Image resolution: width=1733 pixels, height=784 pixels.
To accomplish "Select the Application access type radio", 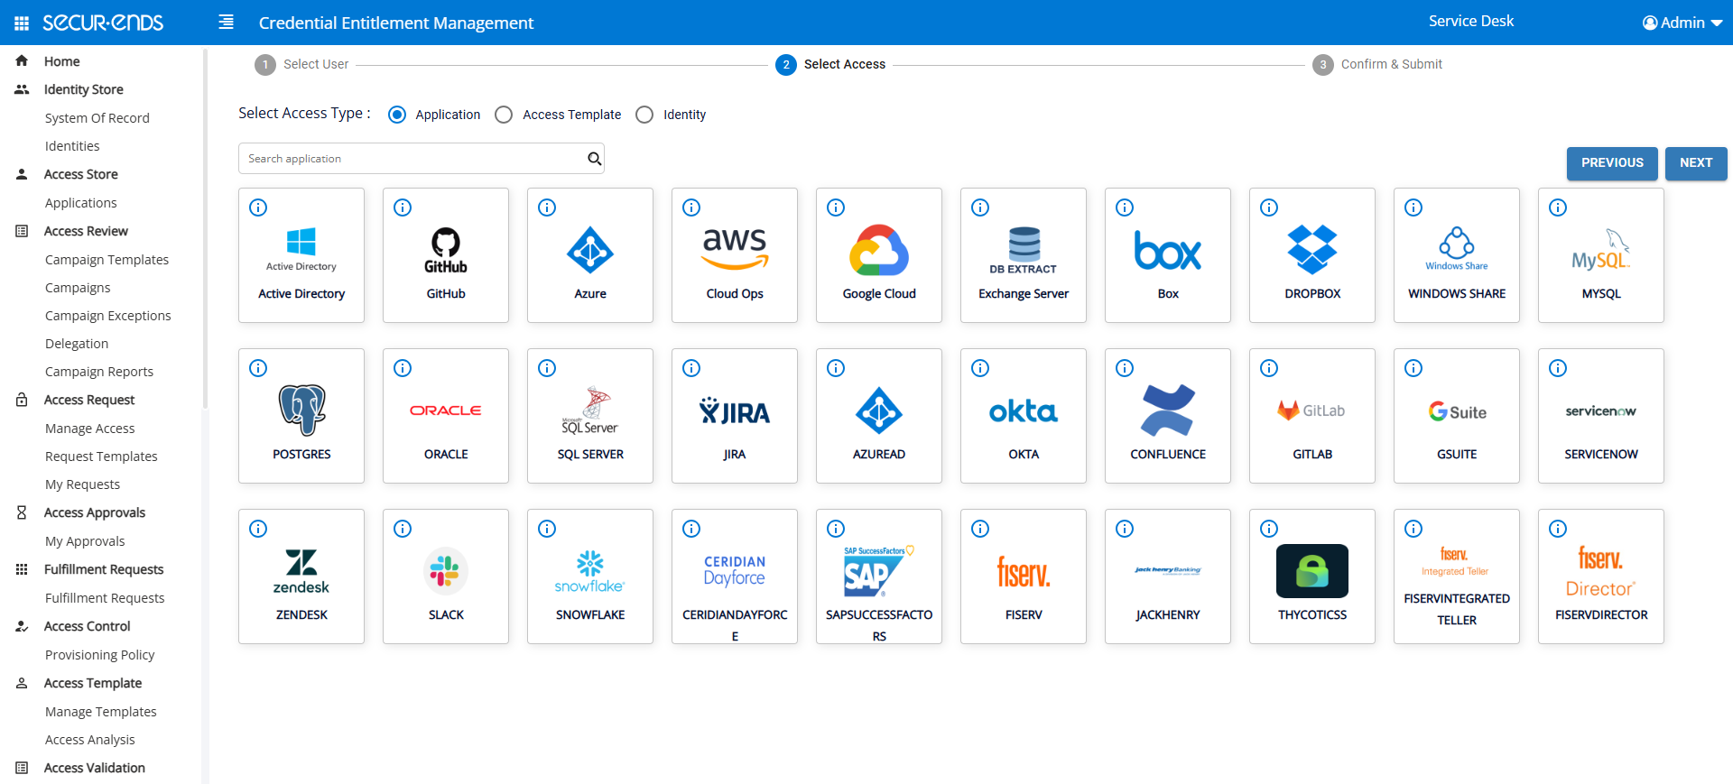I will [397, 115].
